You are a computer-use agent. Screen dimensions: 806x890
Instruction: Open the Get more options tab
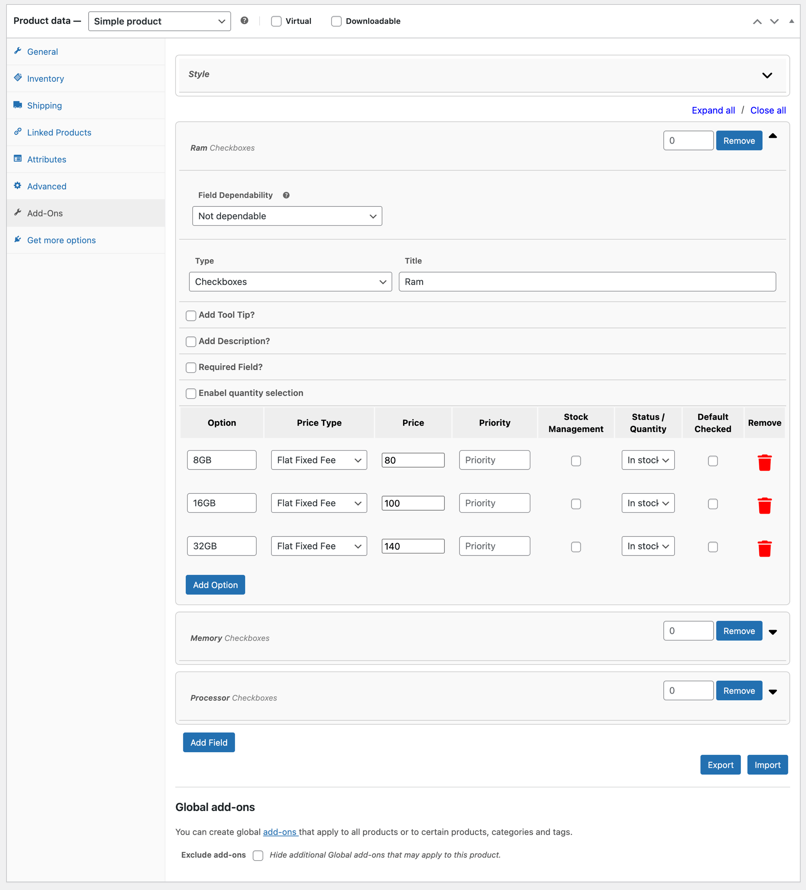click(61, 240)
